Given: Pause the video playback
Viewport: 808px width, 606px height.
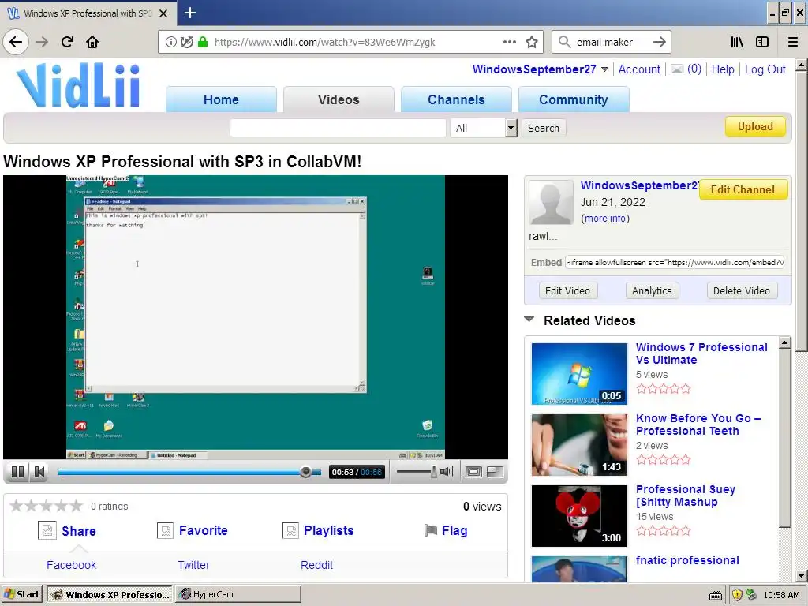Looking at the screenshot, I should (x=17, y=472).
